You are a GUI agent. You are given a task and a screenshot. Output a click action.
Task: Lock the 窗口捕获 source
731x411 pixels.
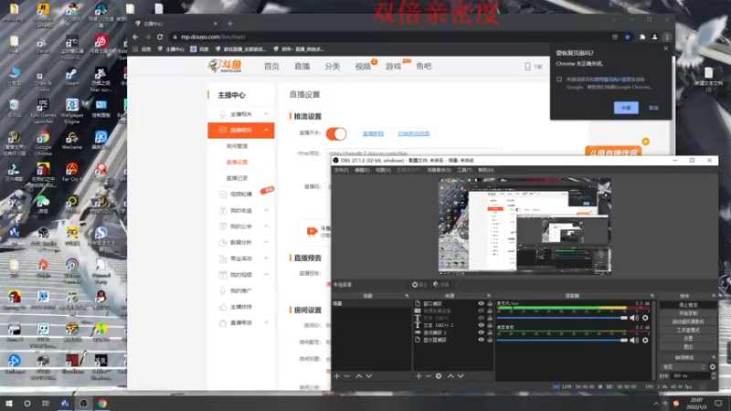490,303
